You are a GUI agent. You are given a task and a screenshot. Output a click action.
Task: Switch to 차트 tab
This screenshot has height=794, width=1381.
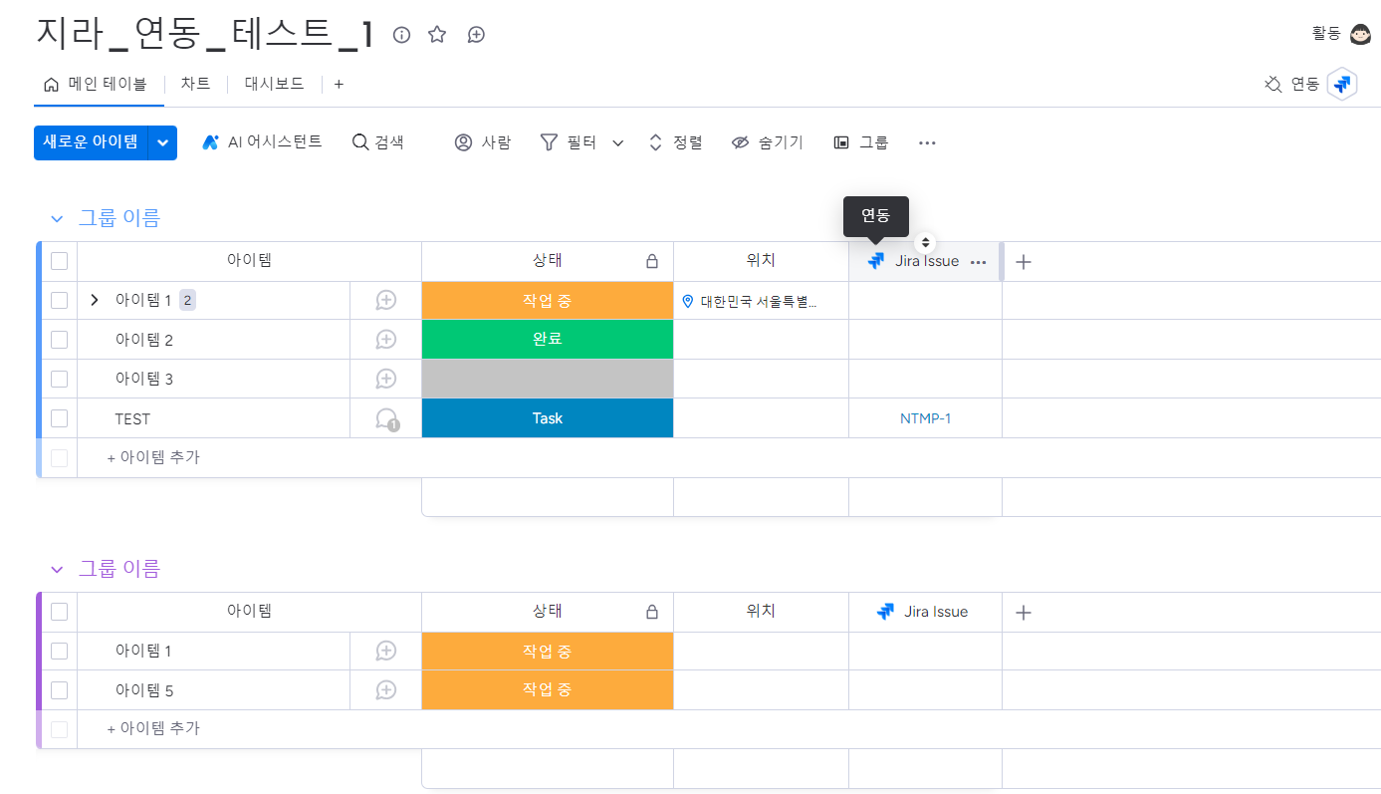(195, 85)
